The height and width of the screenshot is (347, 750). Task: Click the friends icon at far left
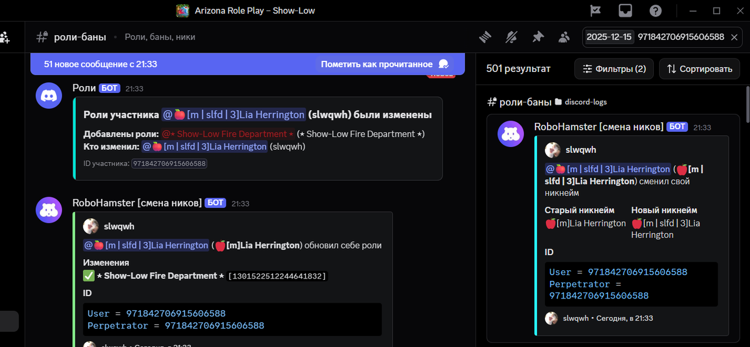[x=5, y=37]
